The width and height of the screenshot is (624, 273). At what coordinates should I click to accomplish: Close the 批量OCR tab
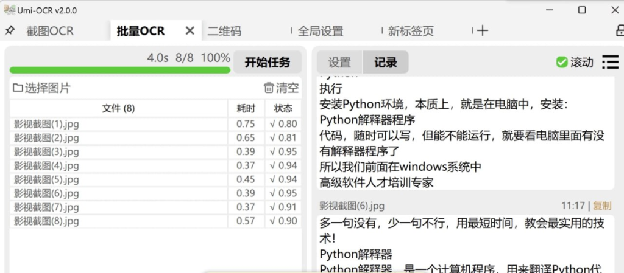click(x=190, y=31)
